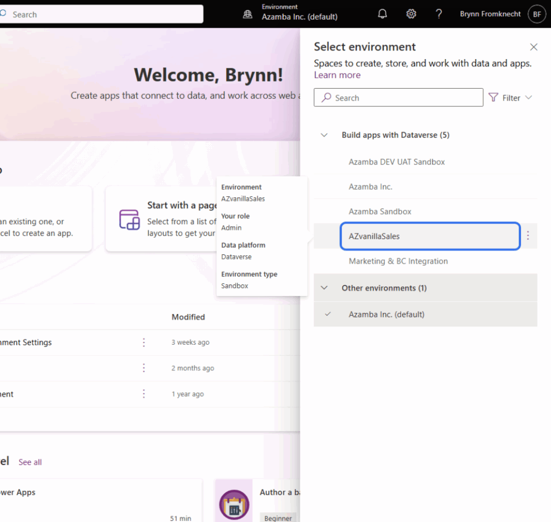Open the notifications bell icon
Screen dimensions: 551x522
[x=383, y=14]
